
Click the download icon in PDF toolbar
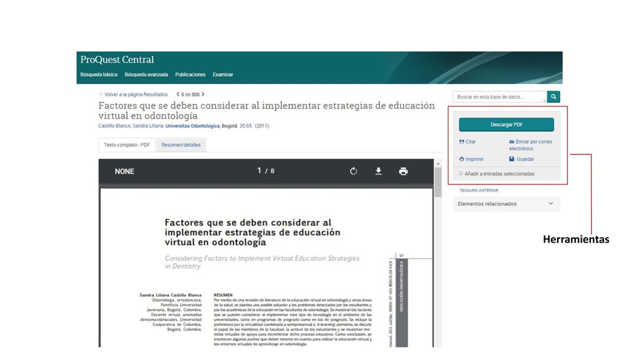click(x=378, y=172)
